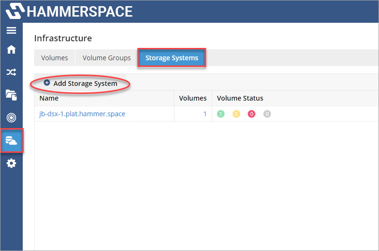Sort by the Name column header
Screen dimensions: 379x251
(49, 98)
